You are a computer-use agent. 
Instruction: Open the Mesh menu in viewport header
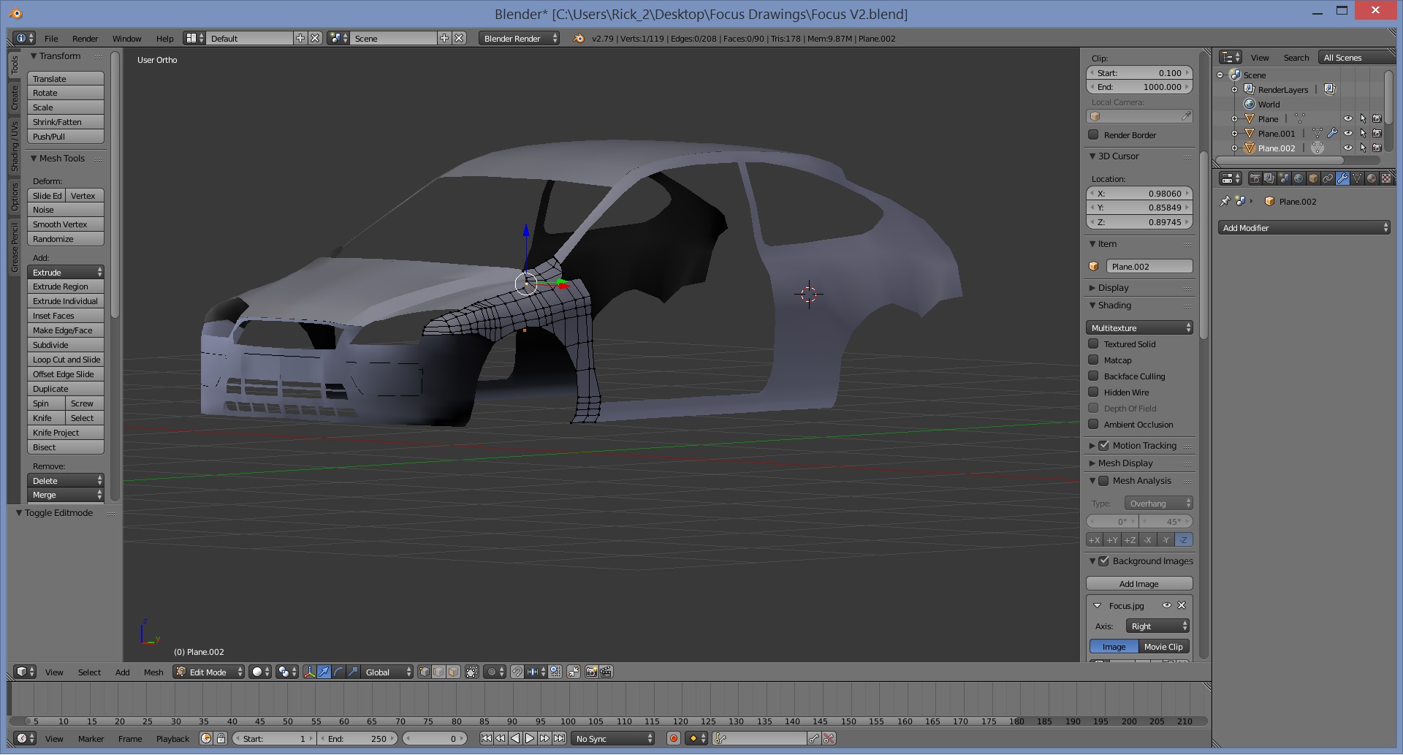click(153, 672)
